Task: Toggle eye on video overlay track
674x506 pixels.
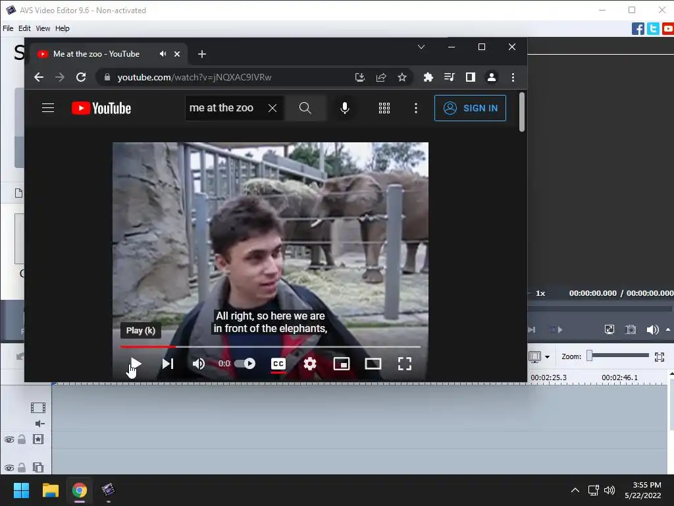Action: pyautogui.click(x=9, y=468)
